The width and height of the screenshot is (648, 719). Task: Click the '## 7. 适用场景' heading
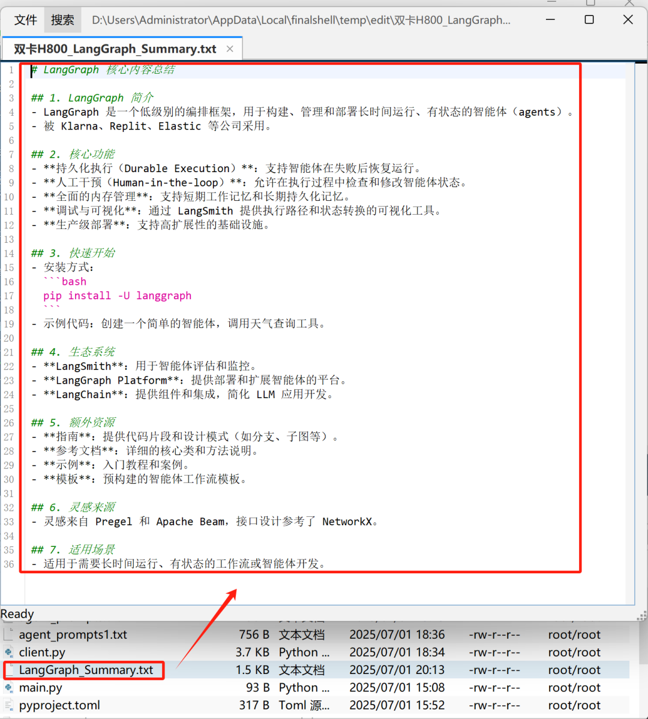click(x=73, y=549)
